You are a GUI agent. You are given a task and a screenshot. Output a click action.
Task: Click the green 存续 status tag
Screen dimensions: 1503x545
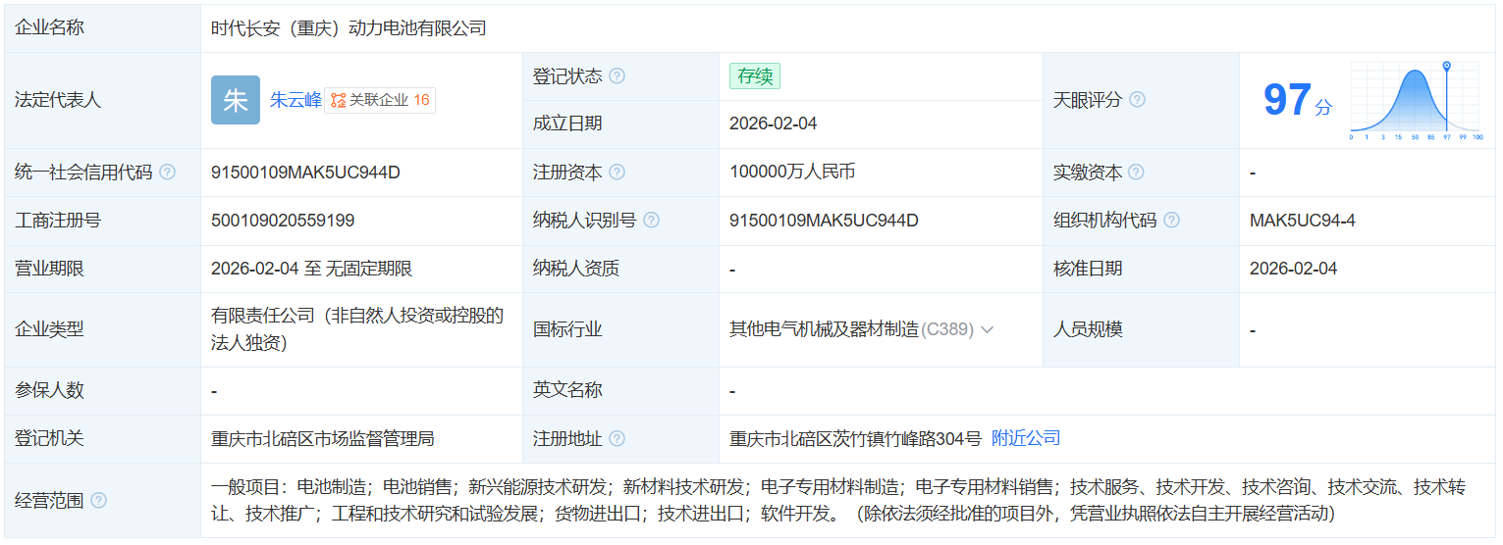[x=754, y=76]
